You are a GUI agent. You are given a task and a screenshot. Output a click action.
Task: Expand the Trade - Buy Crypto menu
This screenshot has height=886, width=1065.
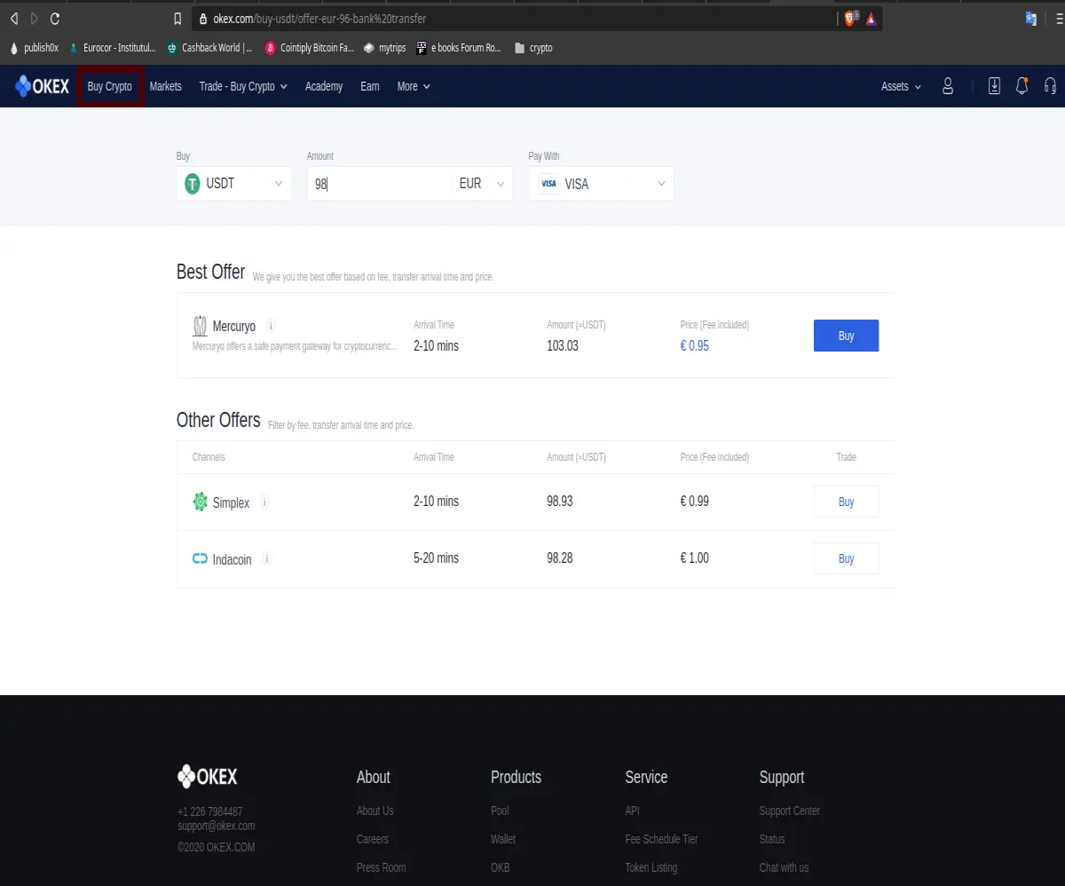[x=243, y=86]
